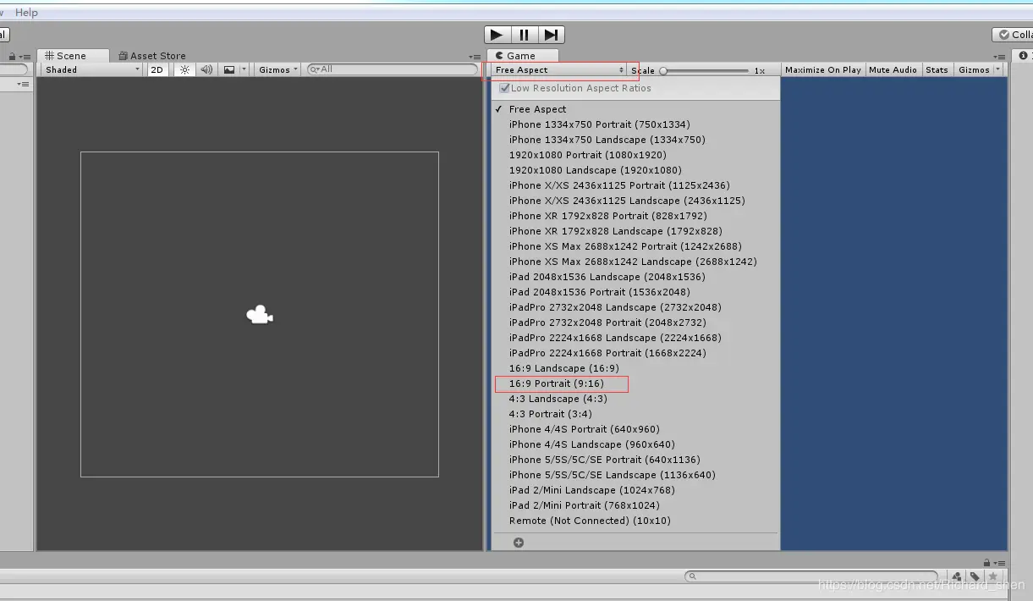Toggle Stats overlay in Game view

click(937, 70)
